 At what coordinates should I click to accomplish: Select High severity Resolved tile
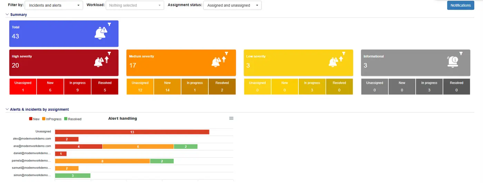click(105, 87)
